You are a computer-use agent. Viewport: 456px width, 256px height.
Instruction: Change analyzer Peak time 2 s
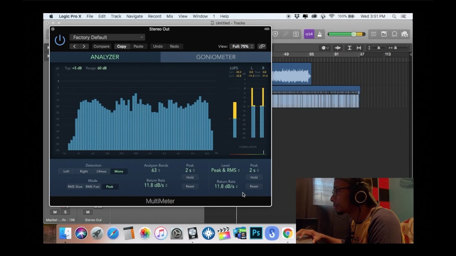[x=190, y=170]
